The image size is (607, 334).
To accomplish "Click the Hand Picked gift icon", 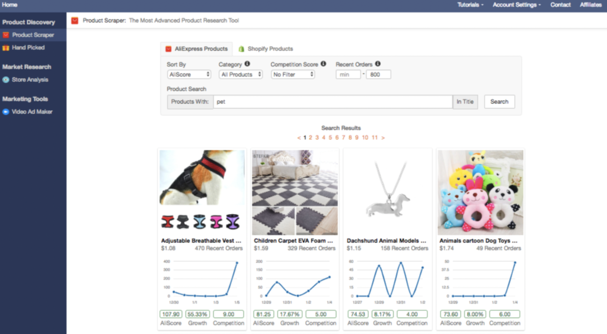I will [6, 48].
